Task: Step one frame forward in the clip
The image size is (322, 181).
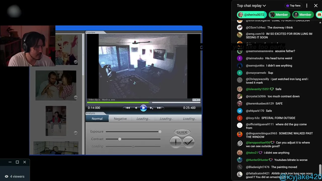Action: (x=151, y=108)
